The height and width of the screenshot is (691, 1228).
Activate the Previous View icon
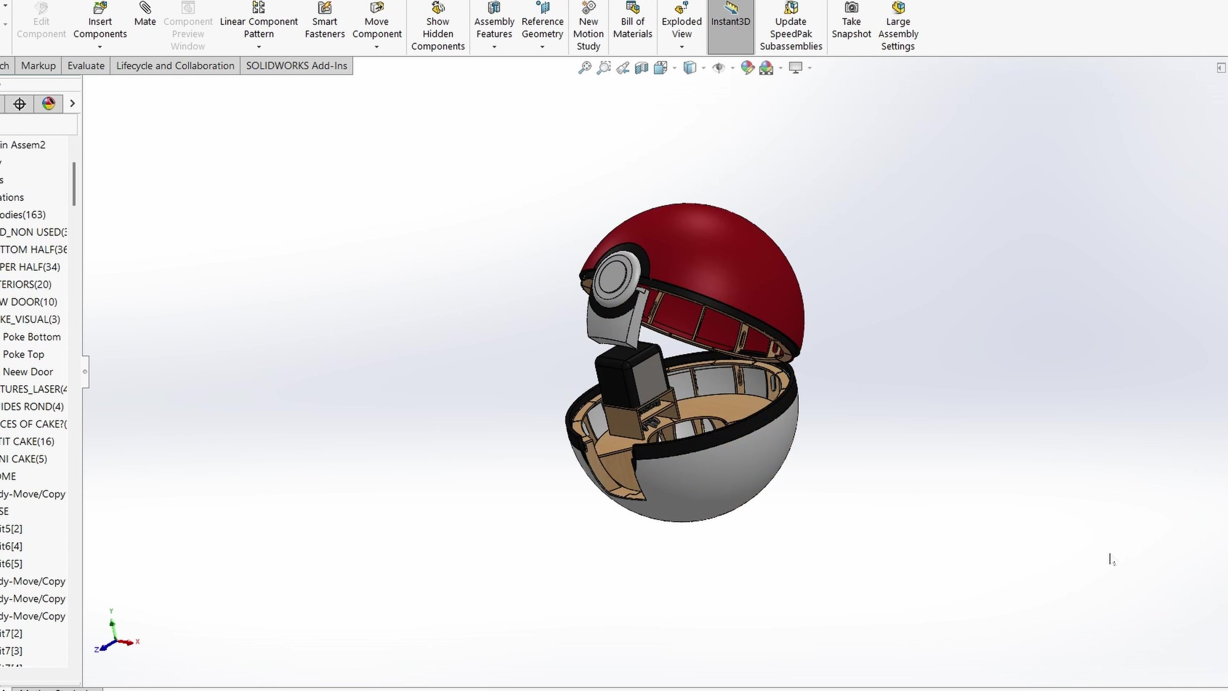[x=623, y=68]
